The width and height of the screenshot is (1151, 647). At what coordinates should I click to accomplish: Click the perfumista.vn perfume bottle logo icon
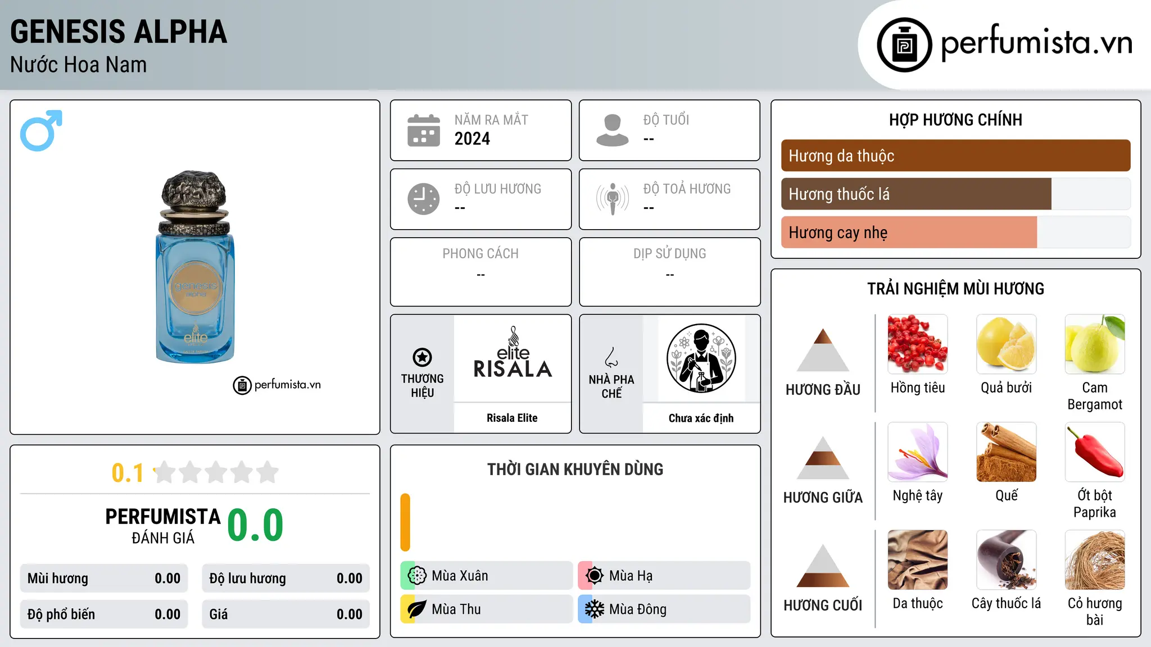pos(904,45)
